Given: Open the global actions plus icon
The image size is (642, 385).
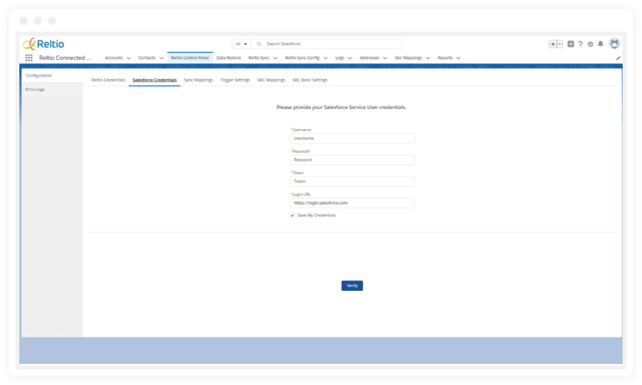Looking at the screenshot, I should coord(571,44).
